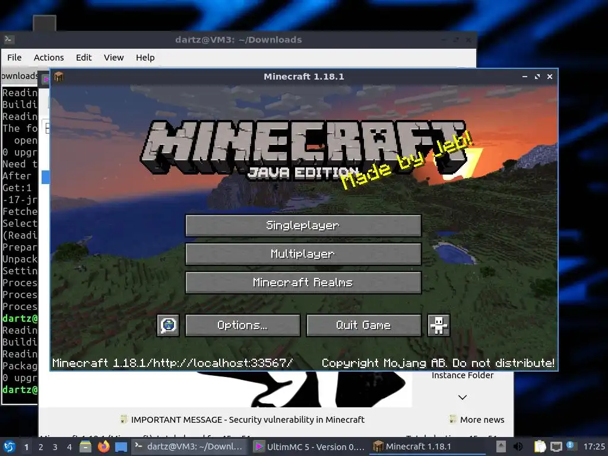
Task: Click the terminal window icon in title bar
Action: (x=8, y=39)
